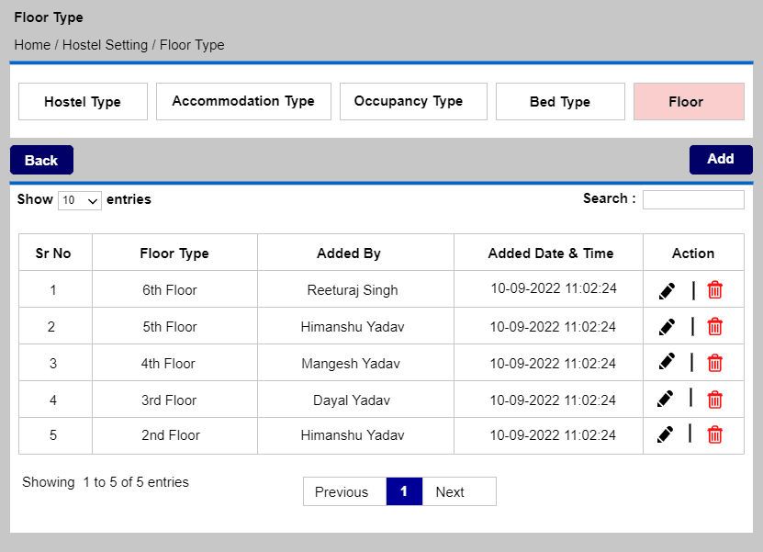Image resolution: width=763 pixels, height=552 pixels.
Task: Switch to Hostel Type tab
Action: (x=83, y=101)
